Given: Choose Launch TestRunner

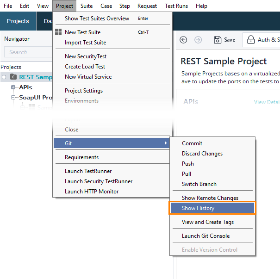Looking at the screenshot, I should point(112,171).
